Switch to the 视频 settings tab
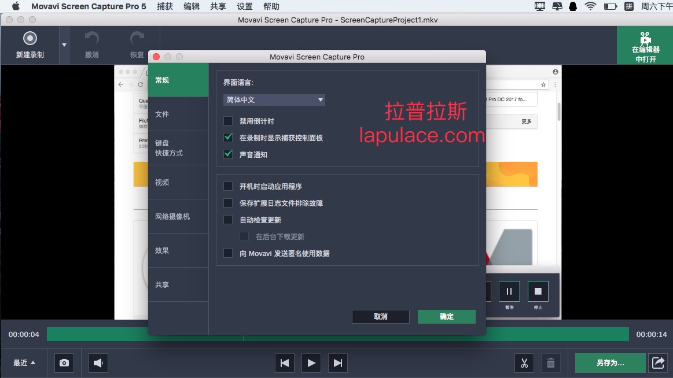This screenshot has width=673, height=378. tap(178, 182)
